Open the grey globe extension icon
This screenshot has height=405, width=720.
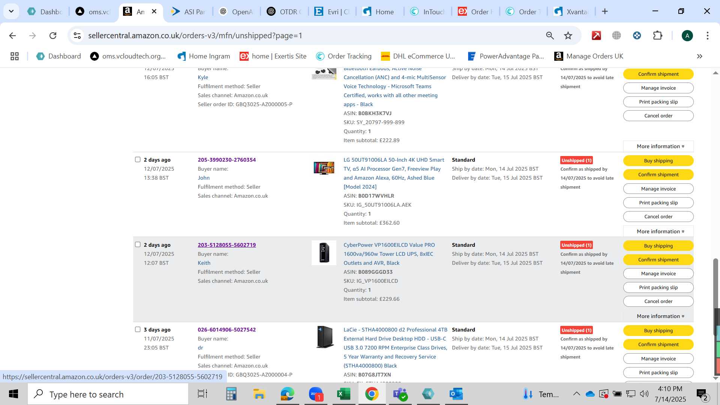(x=616, y=36)
